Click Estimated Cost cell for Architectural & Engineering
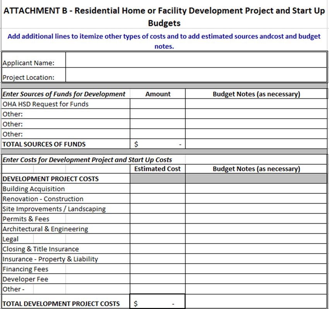Viewport: 329px width, 309px height. point(158,228)
